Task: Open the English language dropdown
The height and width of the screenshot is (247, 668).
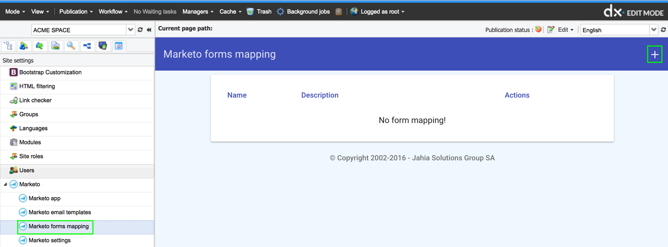Action: pyautogui.click(x=653, y=30)
